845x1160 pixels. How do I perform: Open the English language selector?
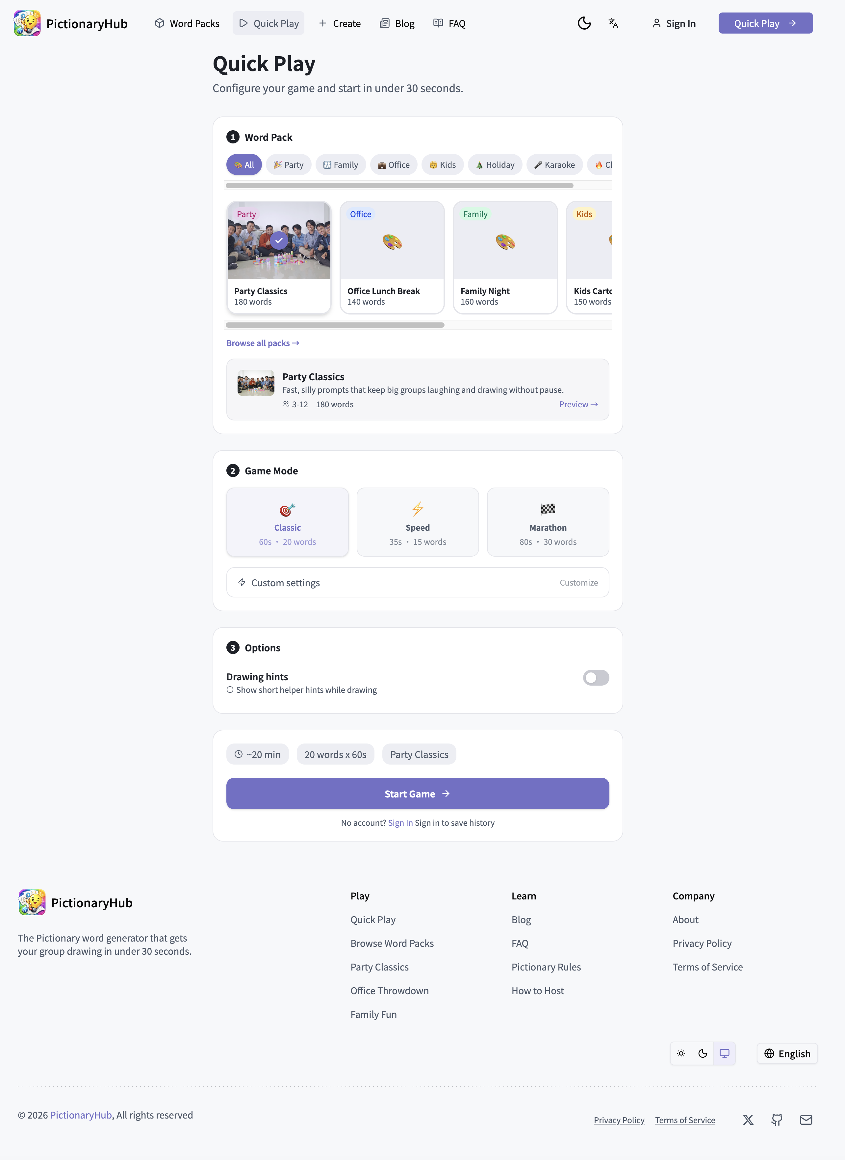787,1053
